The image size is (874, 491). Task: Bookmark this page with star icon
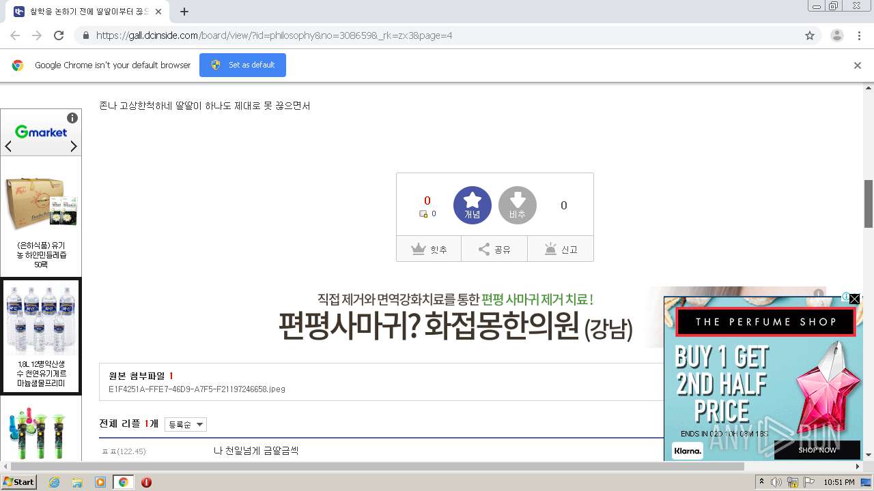tap(810, 35)
